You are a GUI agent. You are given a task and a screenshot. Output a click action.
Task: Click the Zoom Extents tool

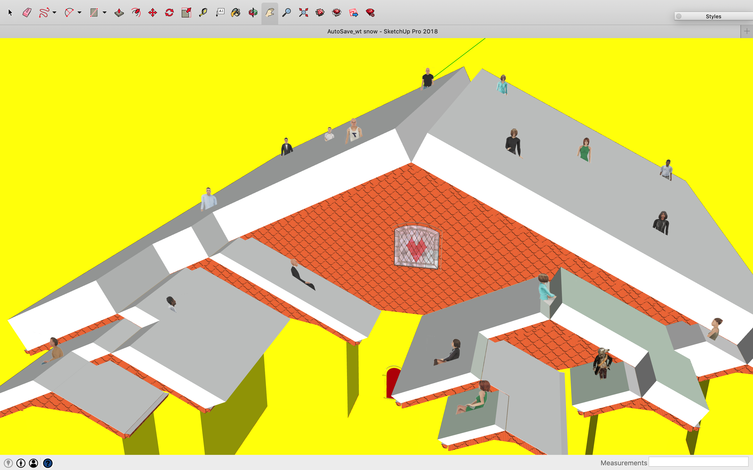[303, 13]
